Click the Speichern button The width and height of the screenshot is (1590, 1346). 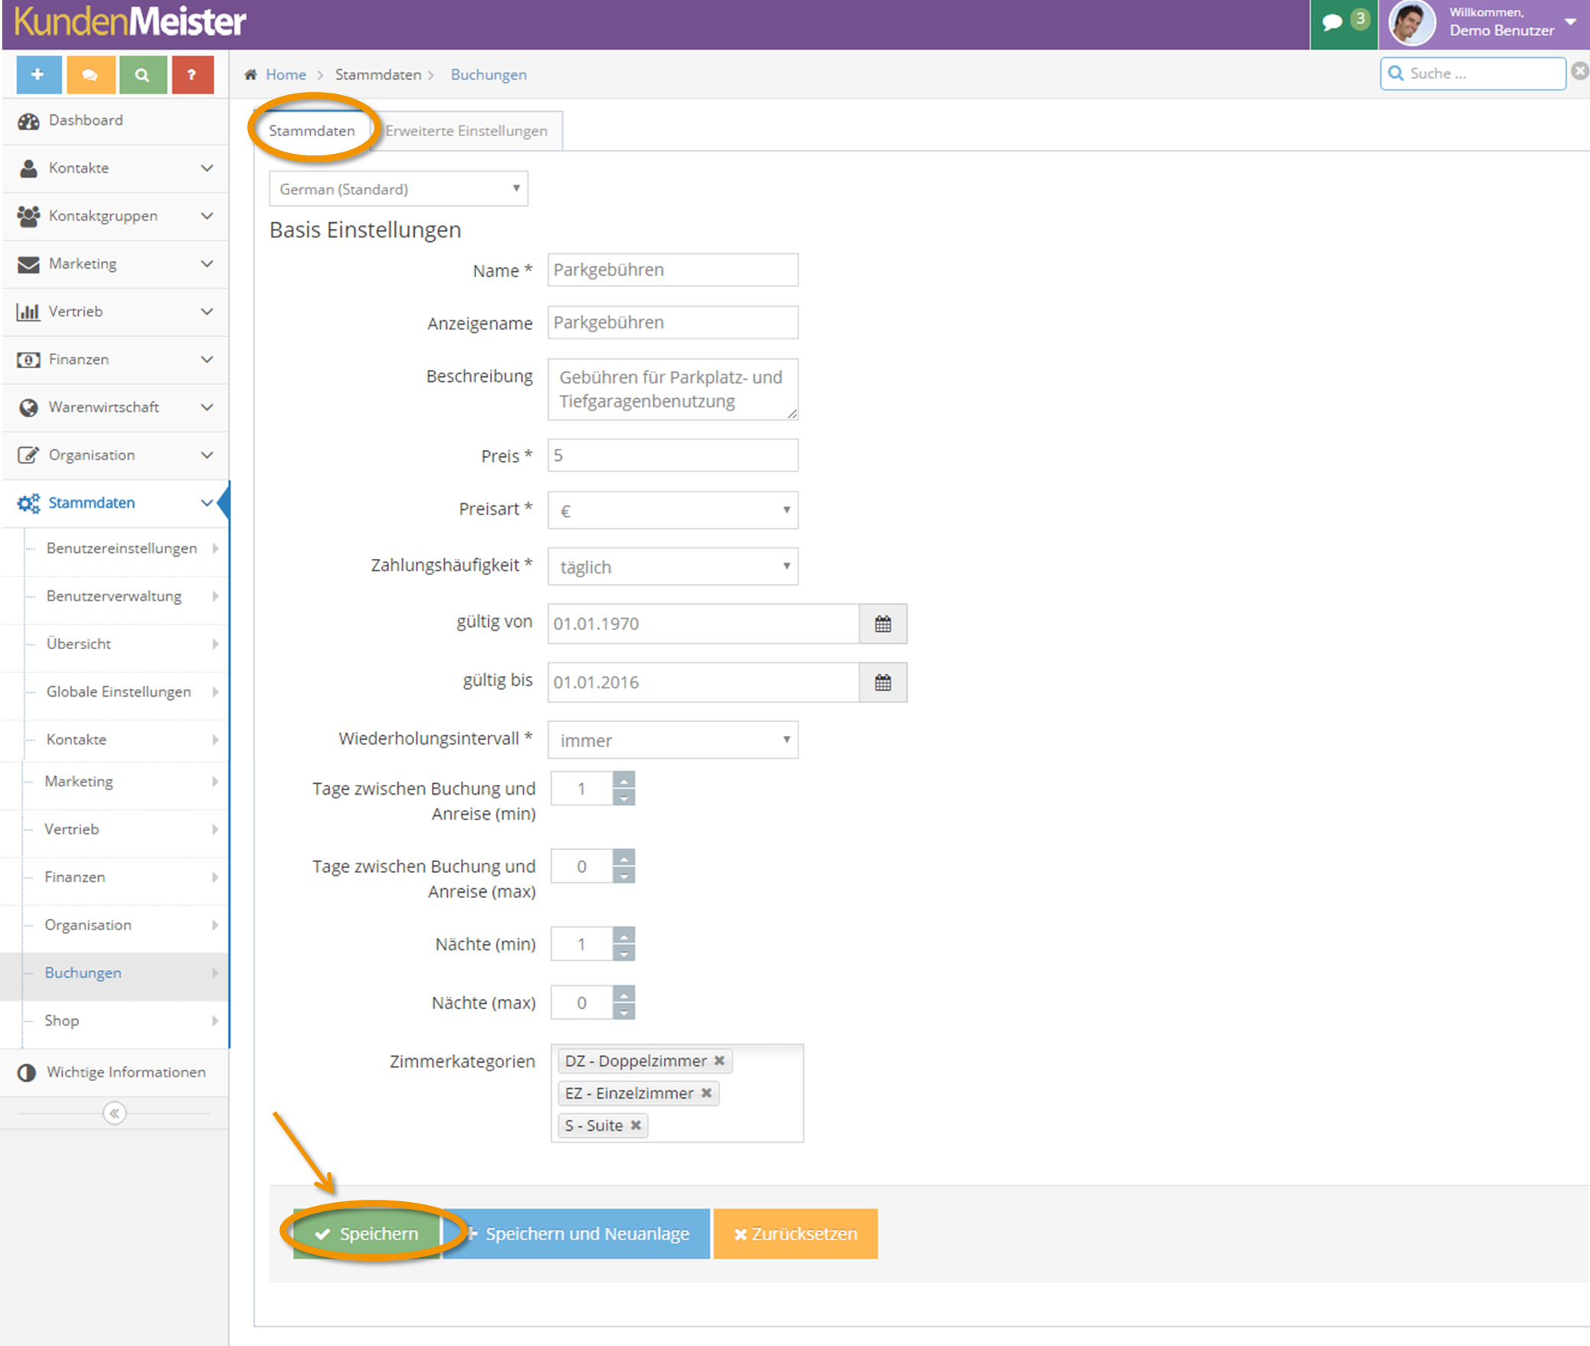pyautogui.click(x=367, y=1233)
